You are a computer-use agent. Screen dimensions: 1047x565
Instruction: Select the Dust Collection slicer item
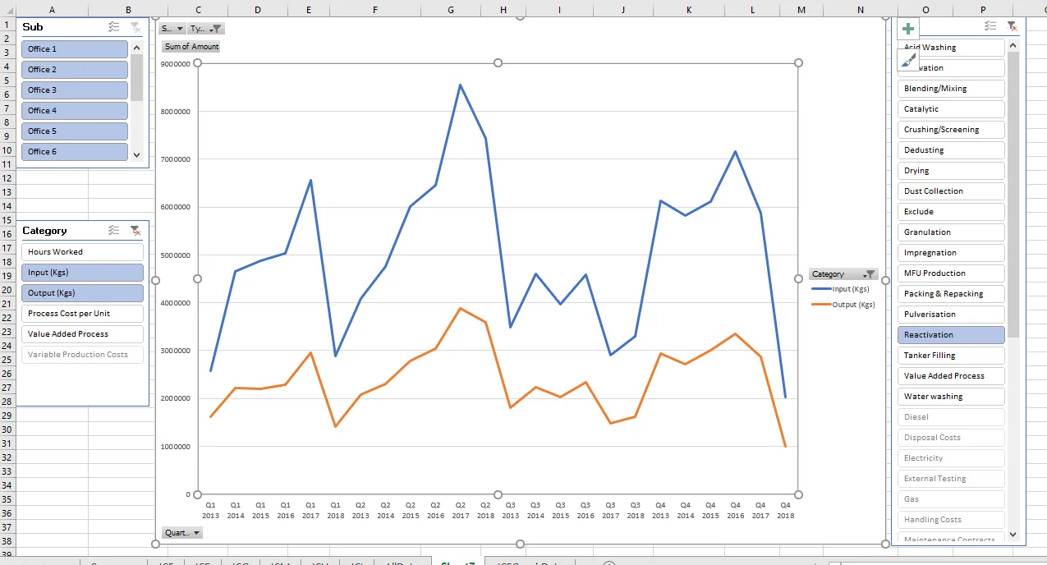[951, 191]
